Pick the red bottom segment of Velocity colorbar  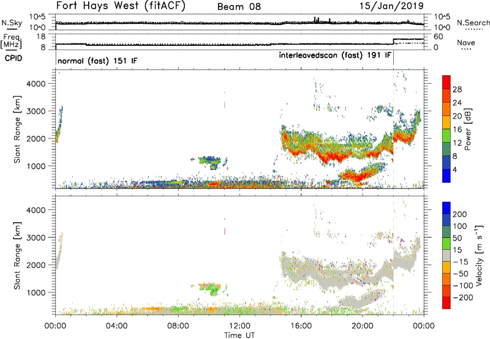(447, 303)
